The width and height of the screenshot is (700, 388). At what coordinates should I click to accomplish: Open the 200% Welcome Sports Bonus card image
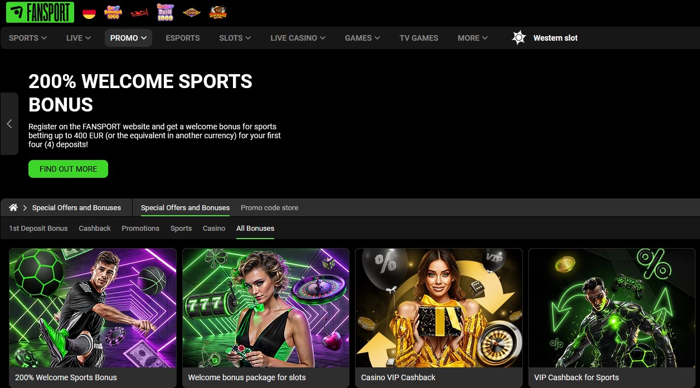93,308
